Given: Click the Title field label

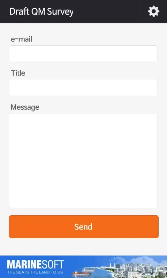Looking at the screenshot, I should coord(18,73).
